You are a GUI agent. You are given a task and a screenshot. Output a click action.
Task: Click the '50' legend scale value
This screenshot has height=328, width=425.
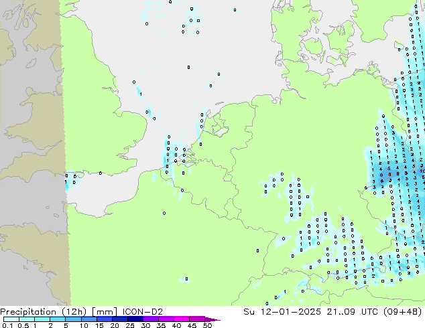click(x=207, y=325)
